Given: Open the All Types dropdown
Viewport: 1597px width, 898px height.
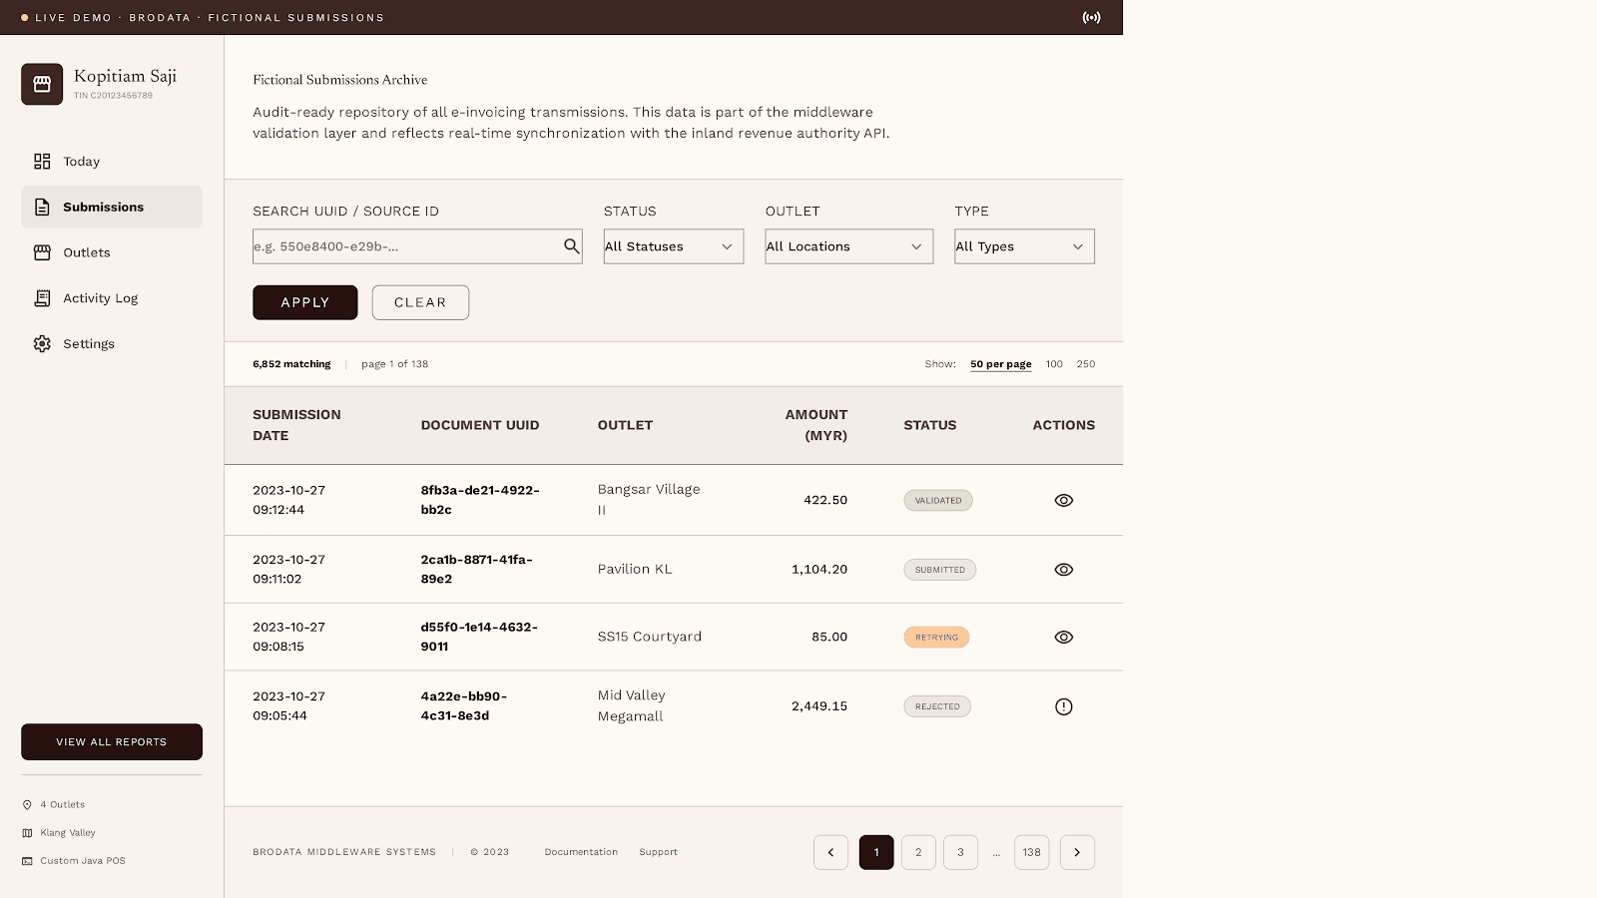Looking at the screenshot, I should click(x=1024, y=246).
